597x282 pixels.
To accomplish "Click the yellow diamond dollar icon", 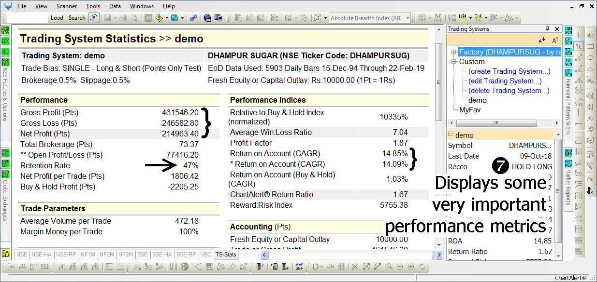I will pyautogui.click(x=159, y=18).
